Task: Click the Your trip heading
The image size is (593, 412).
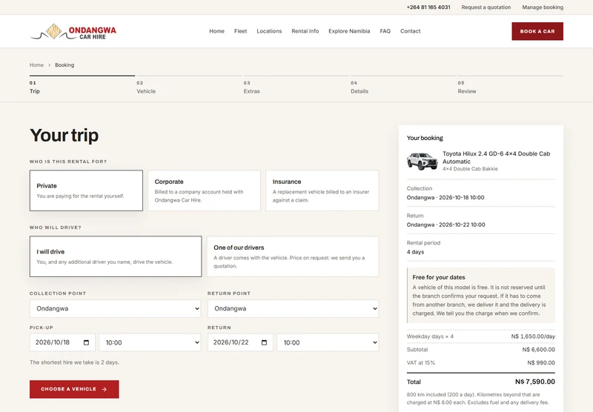Action: pyautogui.click(x=64, y=136)
